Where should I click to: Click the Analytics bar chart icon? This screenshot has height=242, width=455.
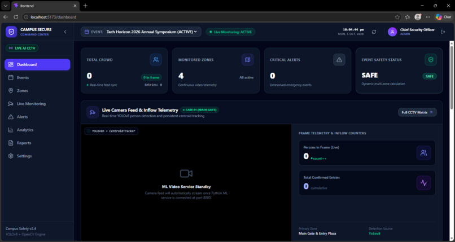coord(11,130)
